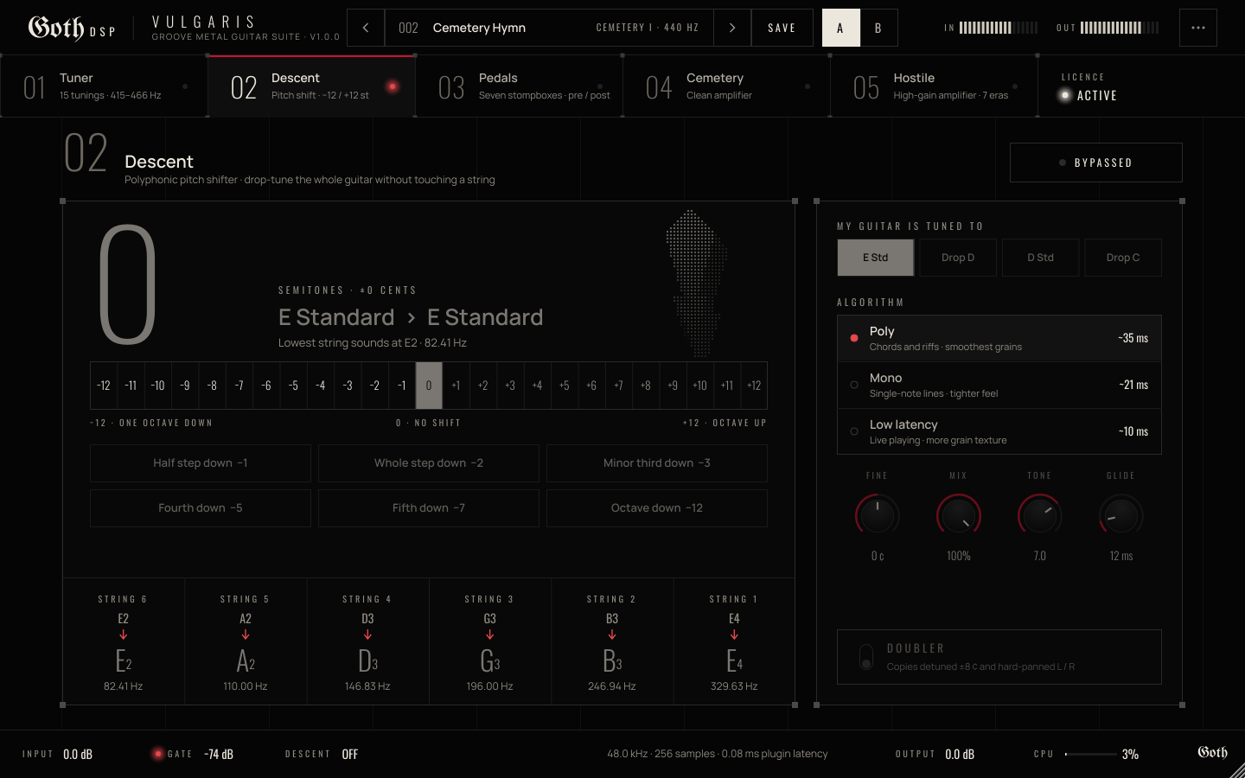Select -12 semitones on shift strip

[104, 386]
